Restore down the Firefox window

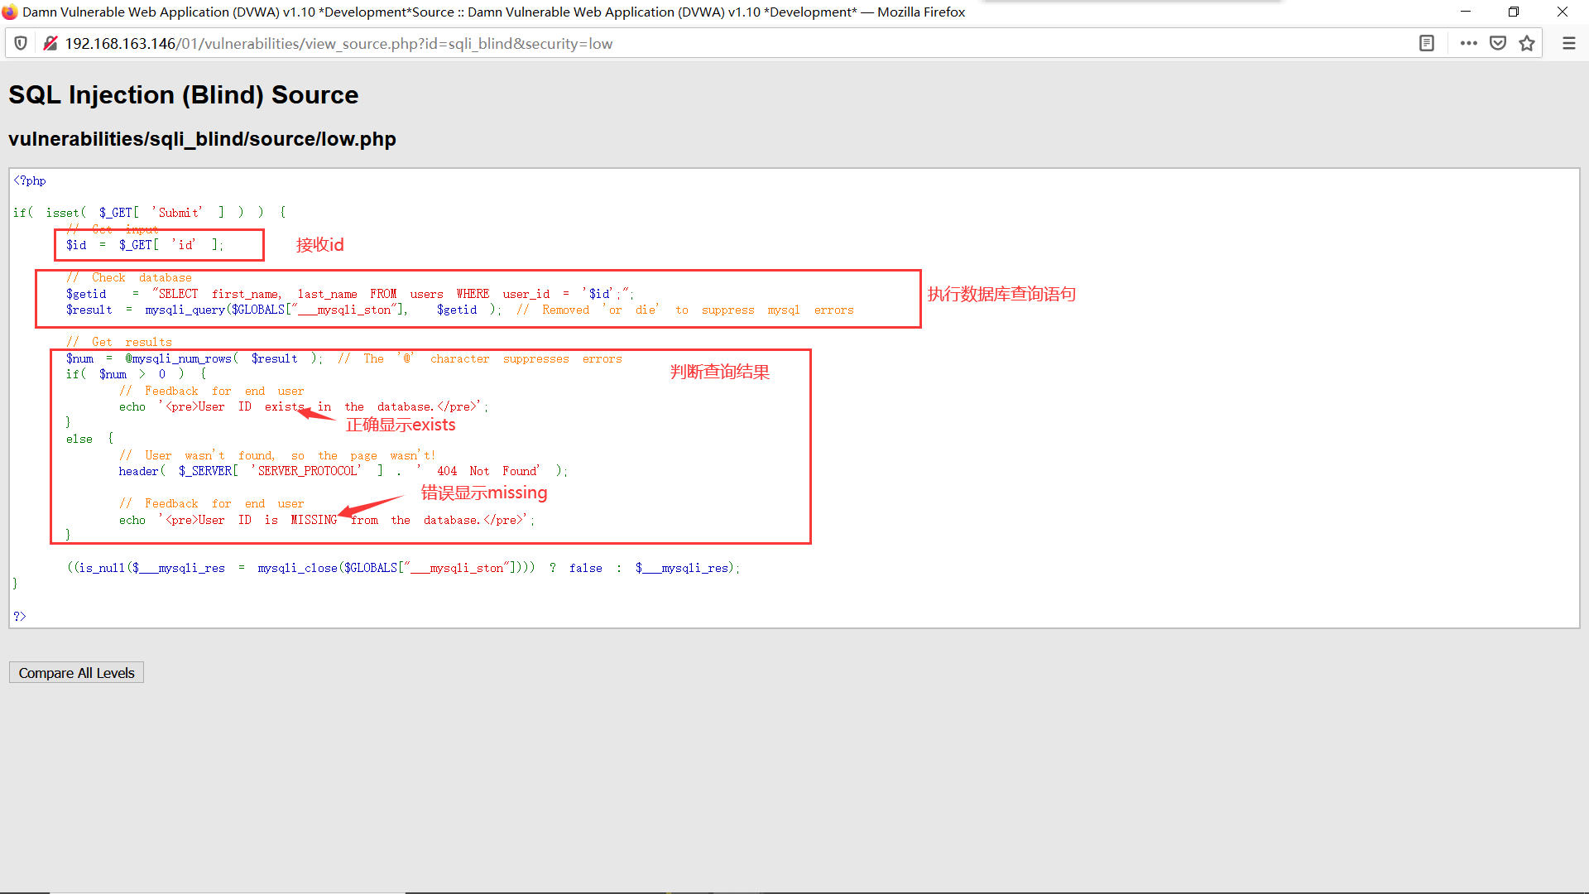[x=1514, y=12]
